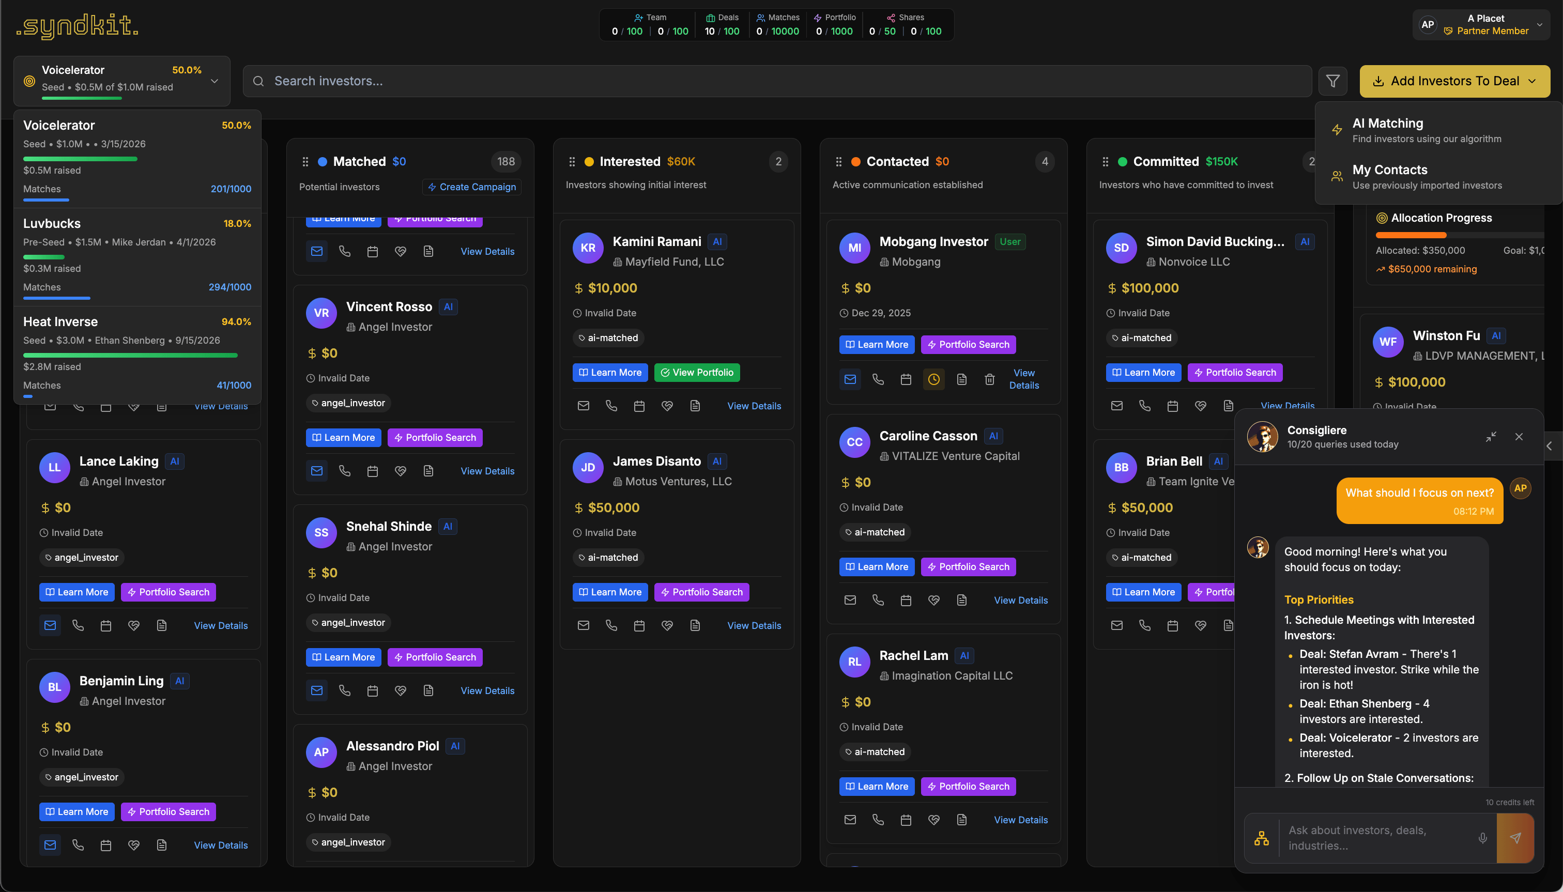The height and width of the screenshot is (892, 1563).
Task: Close the Consigliere chat panel
Action: tap(1519, 436)
